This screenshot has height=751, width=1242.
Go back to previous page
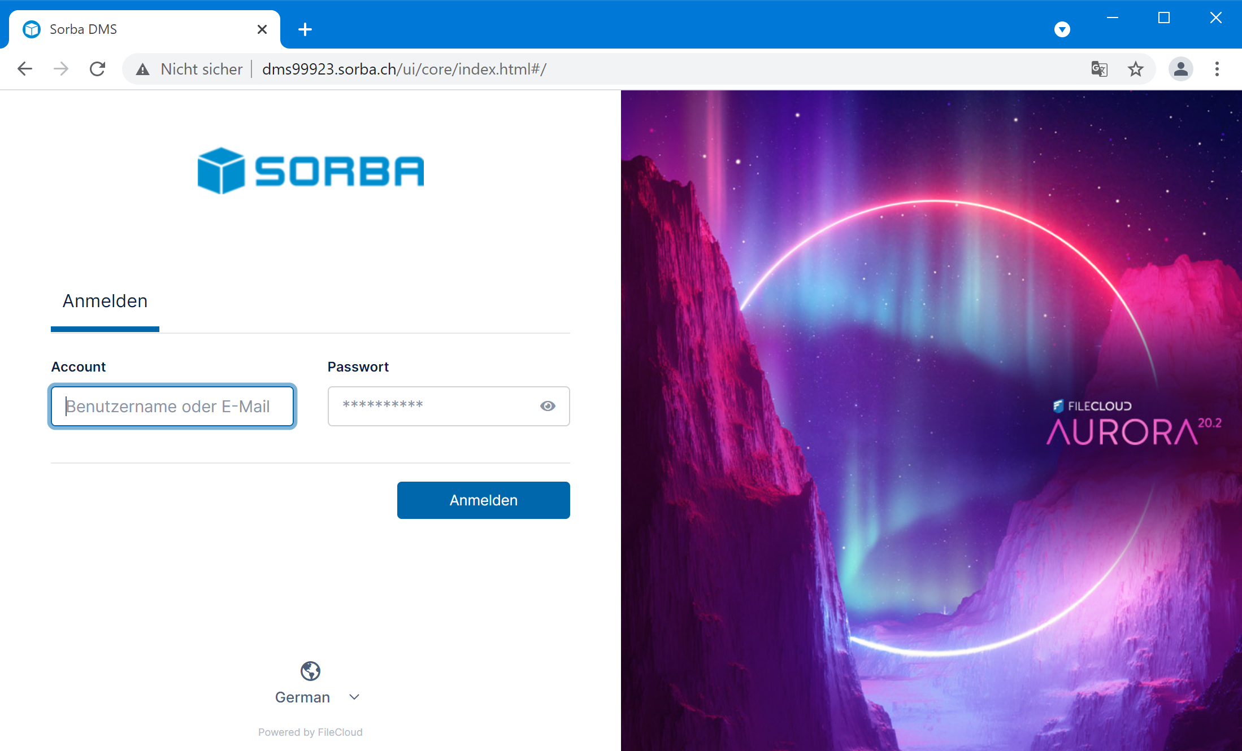pyautogui.click(x=25, y=69)
